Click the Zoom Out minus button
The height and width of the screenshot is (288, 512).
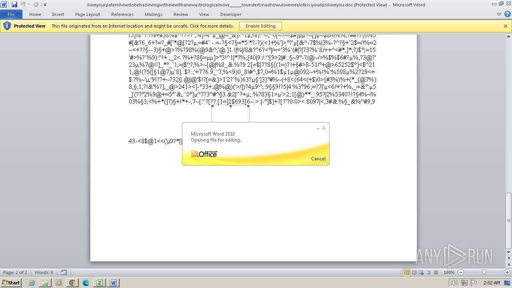pos(461,272)
